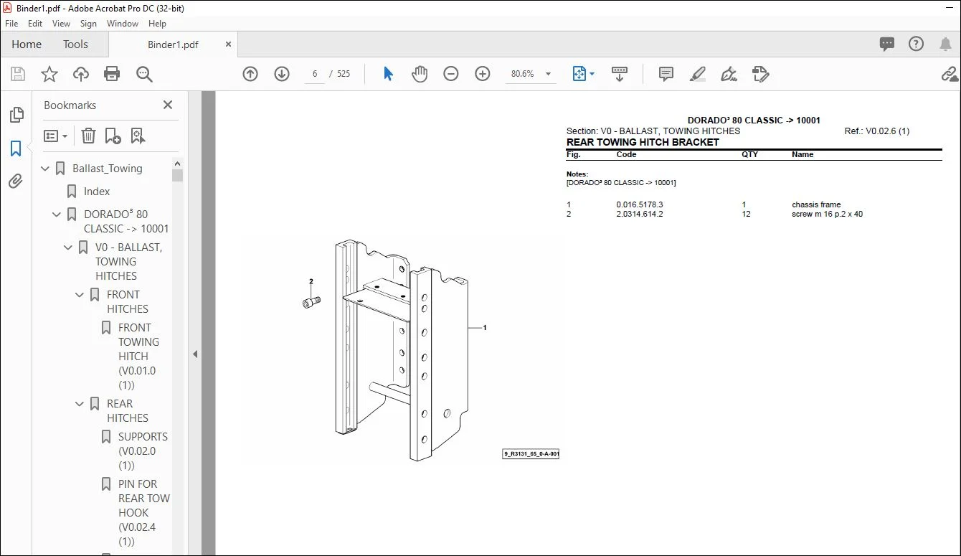Open the Edit menu
This screenshot has width=961, height=556.
coord(35,24)
